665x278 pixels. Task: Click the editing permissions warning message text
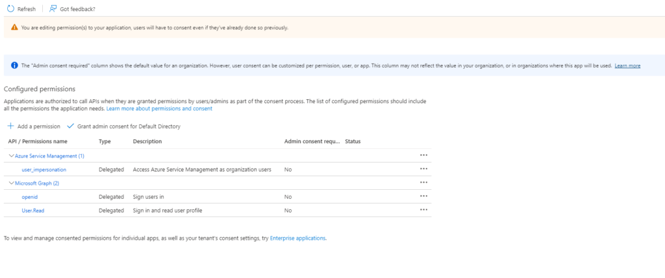pos(155,27)
